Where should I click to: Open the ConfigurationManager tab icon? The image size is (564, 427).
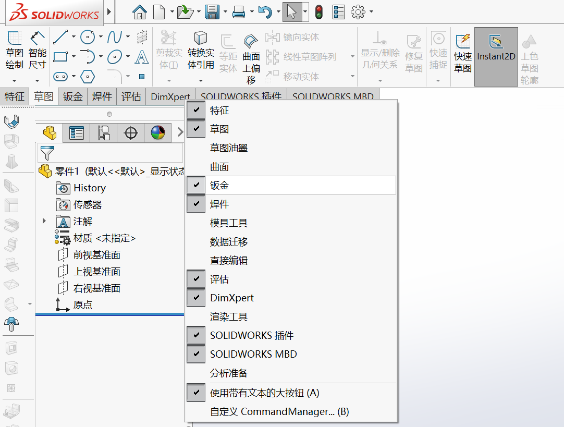pyautogui.click(x=104, y=133)
